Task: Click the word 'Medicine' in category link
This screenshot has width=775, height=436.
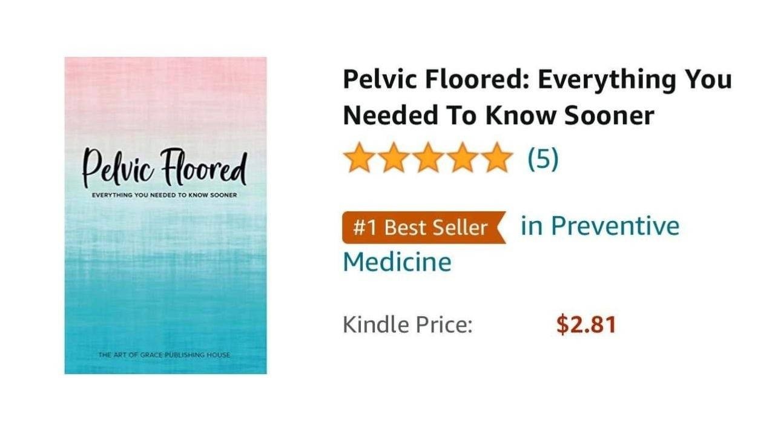Action: [397, 263]
